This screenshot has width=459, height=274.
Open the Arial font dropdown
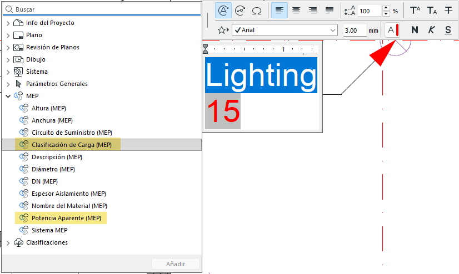(285, 30)
